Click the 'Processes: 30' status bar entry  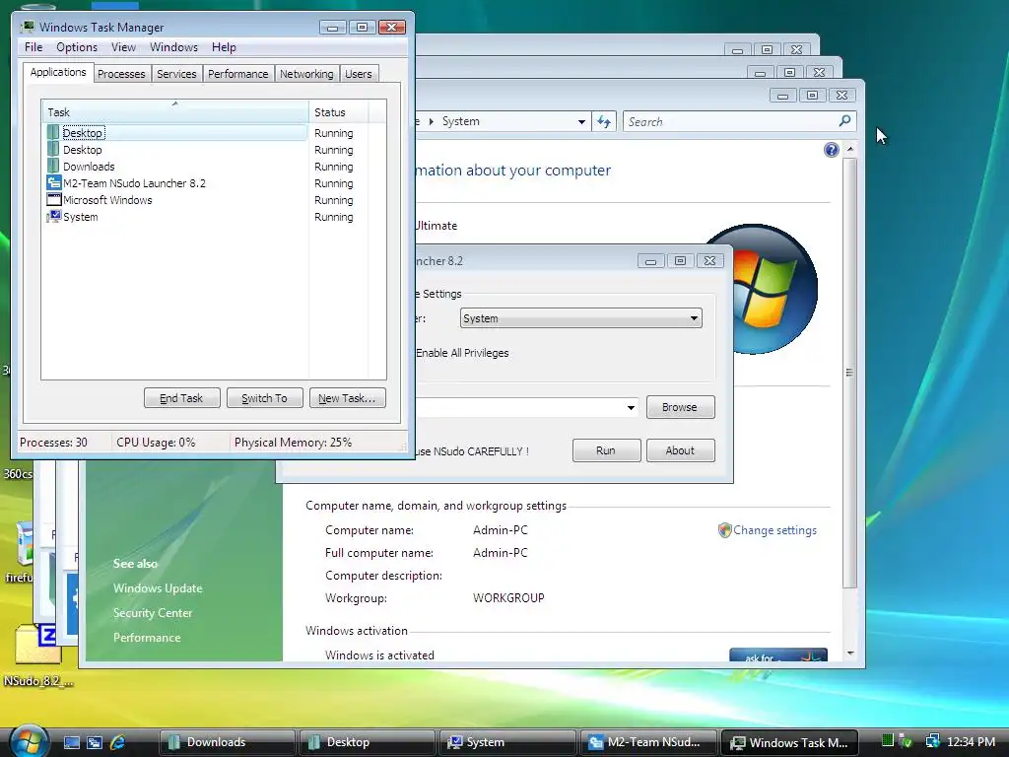point(53,443)
